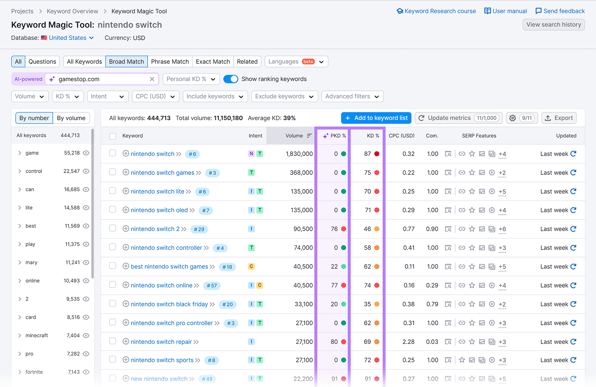596x387 pixels.
Task: Click Add to keyword list
Action: [376, 118]
